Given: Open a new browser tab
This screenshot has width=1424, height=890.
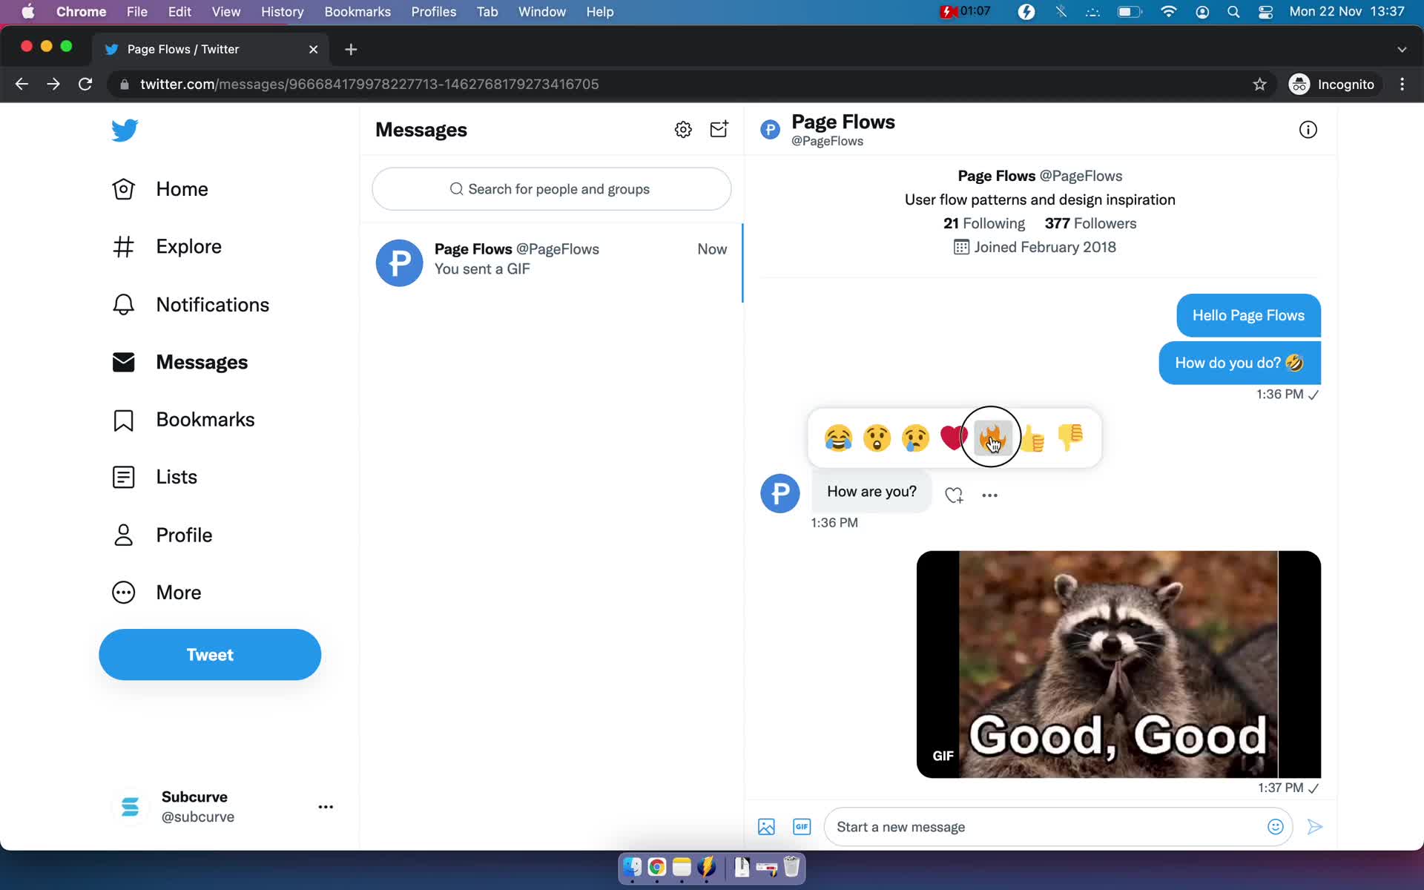Looking at the screenshot, I should coord(352,50).
